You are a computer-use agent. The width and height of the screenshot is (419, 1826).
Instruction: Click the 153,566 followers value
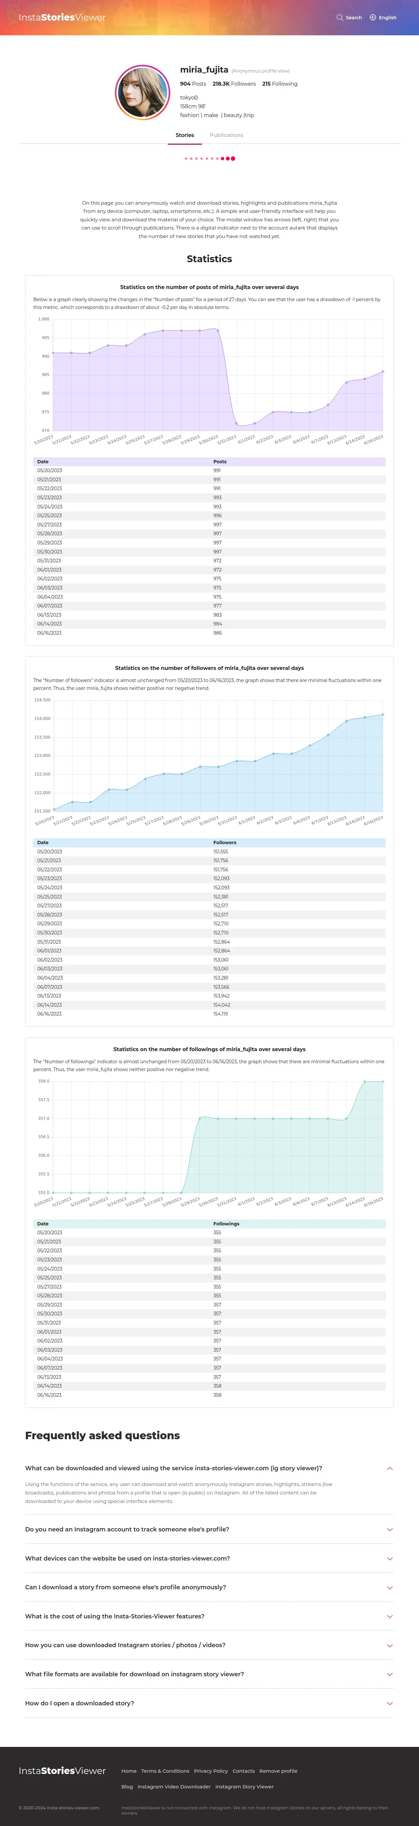pos(222,987)
